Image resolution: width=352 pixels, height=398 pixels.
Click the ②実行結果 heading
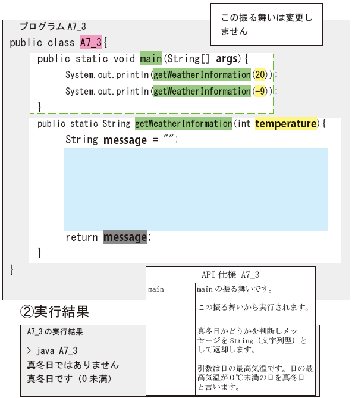pos(55,312)
